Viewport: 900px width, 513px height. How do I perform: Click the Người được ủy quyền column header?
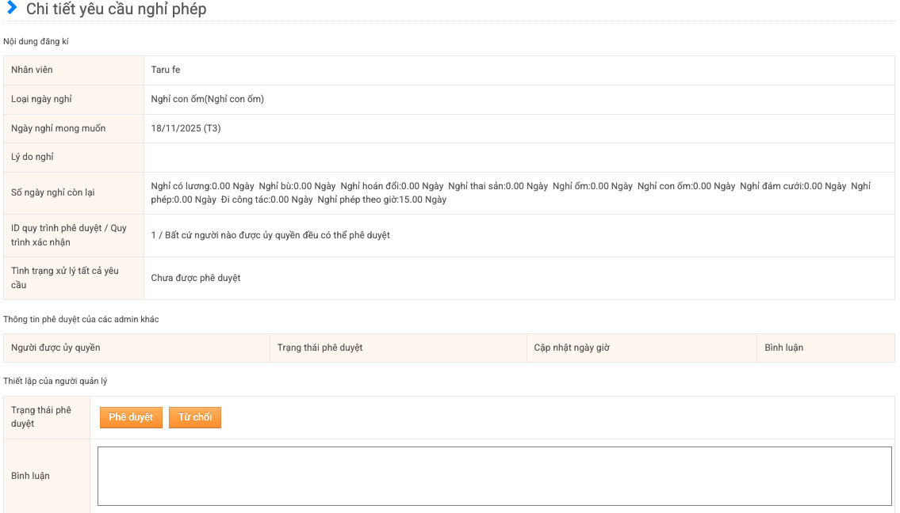point(56,348)
